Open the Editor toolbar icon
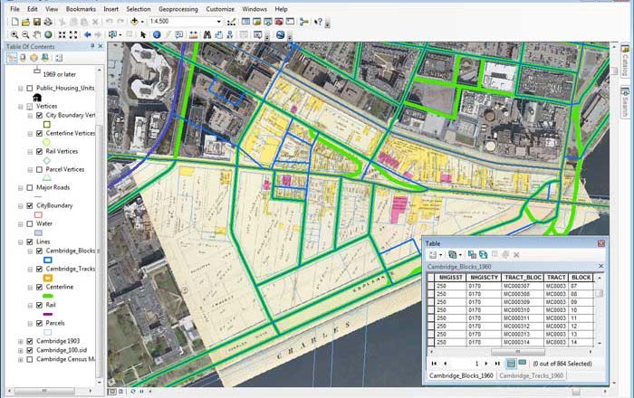Image resolution: width=634 pixels, height=398 pixels. [231, 22]
